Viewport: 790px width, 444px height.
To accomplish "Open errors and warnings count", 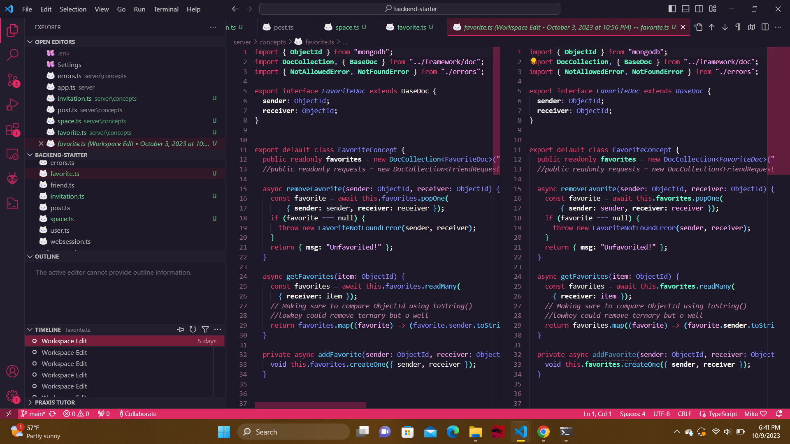I will [76, 414].
